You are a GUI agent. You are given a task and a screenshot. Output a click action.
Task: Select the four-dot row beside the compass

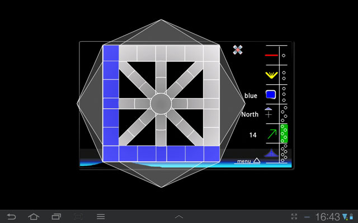coord(284,114)
